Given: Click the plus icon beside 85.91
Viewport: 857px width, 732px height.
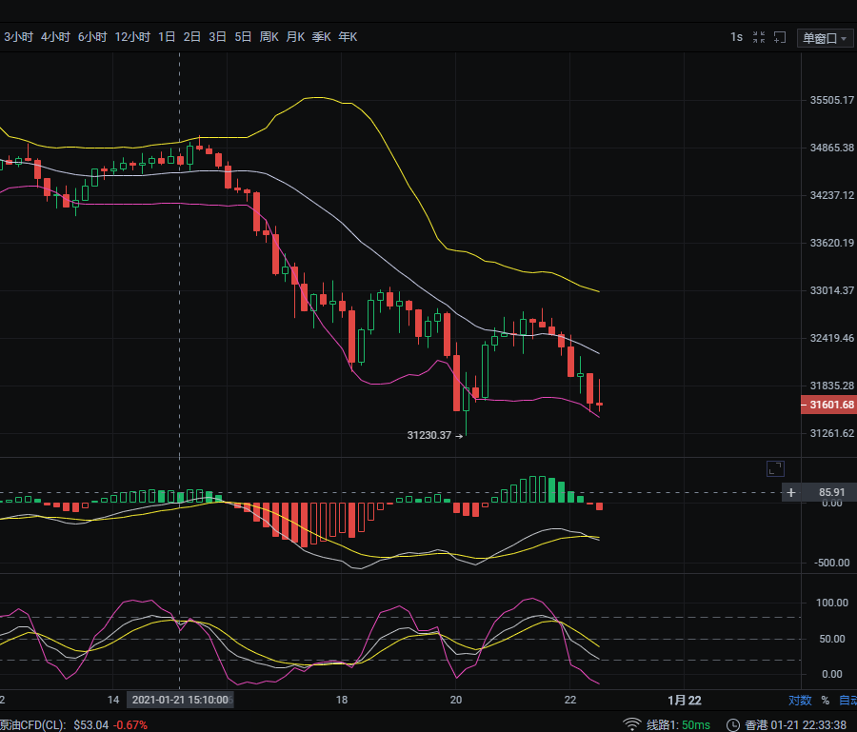Looking at the screenshot, I should click(790, 492).
